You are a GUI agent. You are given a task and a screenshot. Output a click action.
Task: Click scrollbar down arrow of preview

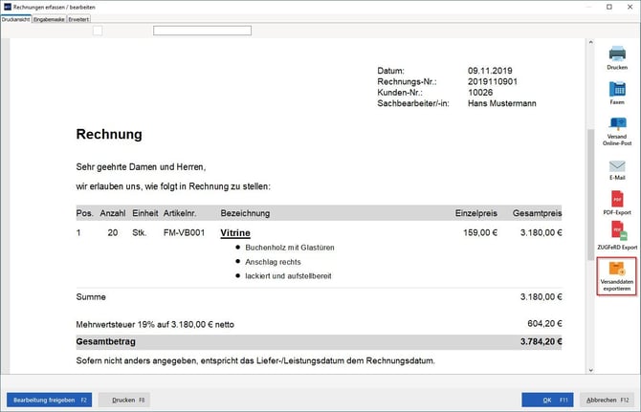click(590, 370)
